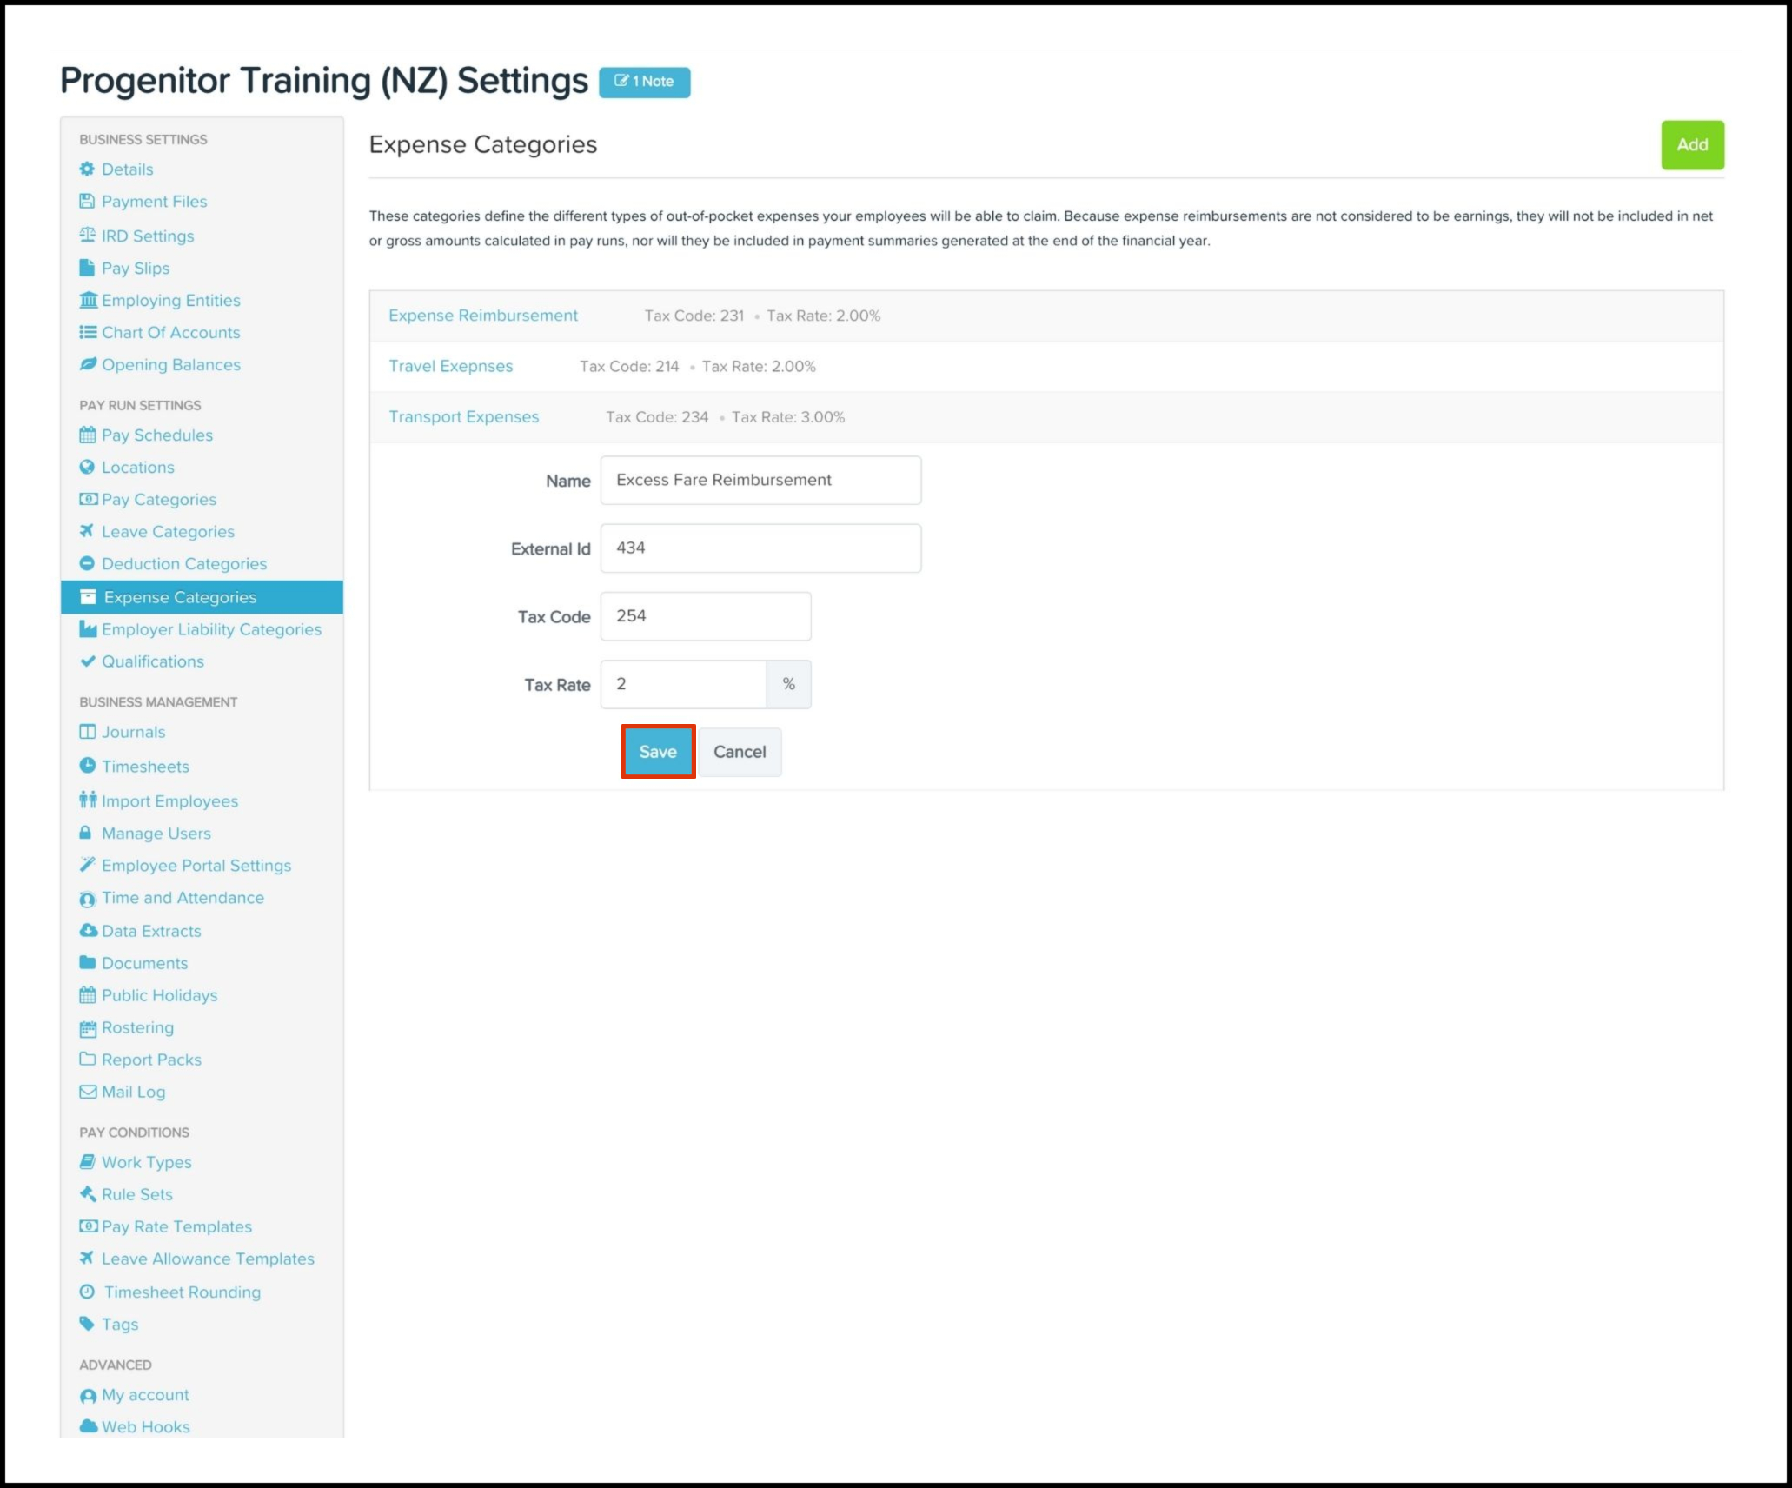Click the scales icon for IRD Settings
Screen dimensions: 1792x1488
87,236
